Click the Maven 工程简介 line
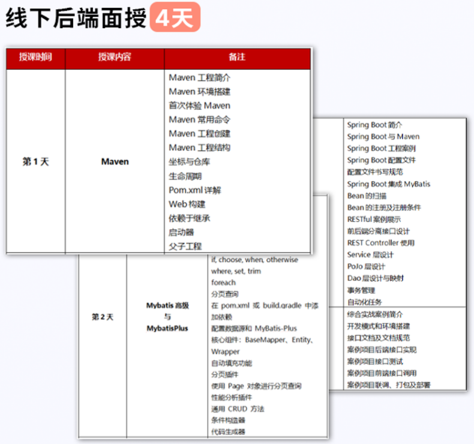The height and width of the screenshot is (444, 474). pos(200,77)
